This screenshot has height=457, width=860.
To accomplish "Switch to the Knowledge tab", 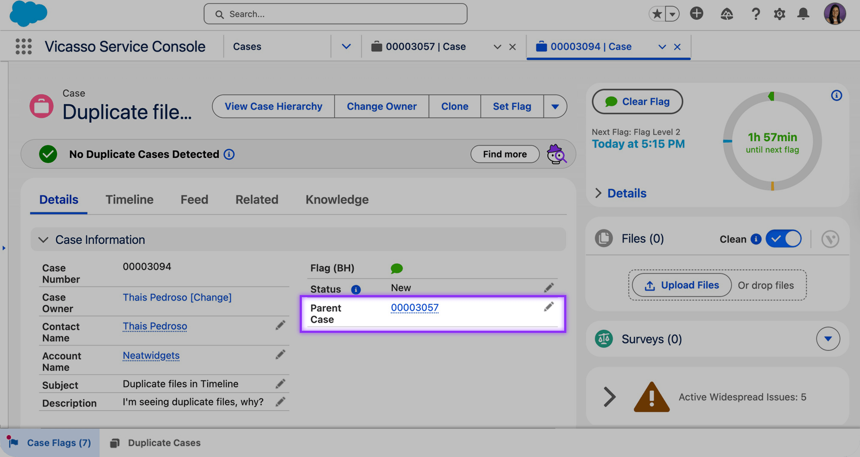I will click(x=337, y=200).
